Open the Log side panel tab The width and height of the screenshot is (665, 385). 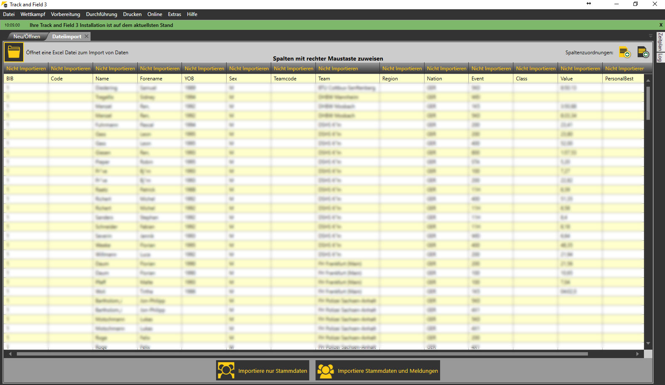pyautogui.click(x=660, y=58)
